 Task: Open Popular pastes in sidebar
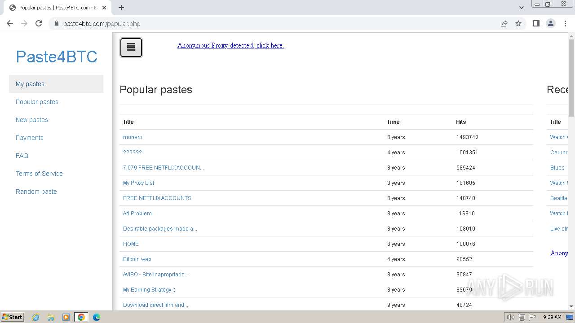[56, 102]
